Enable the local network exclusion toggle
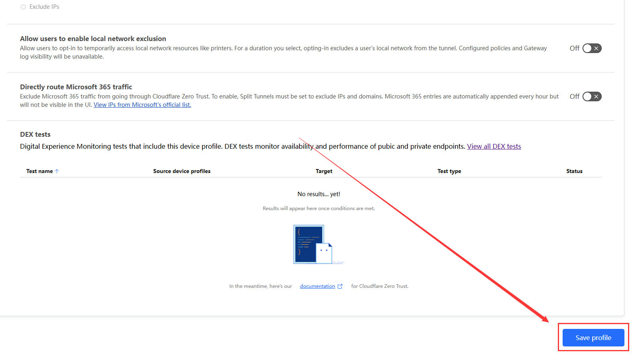Screen dimensions: 634x356 (x=592, y=48)
